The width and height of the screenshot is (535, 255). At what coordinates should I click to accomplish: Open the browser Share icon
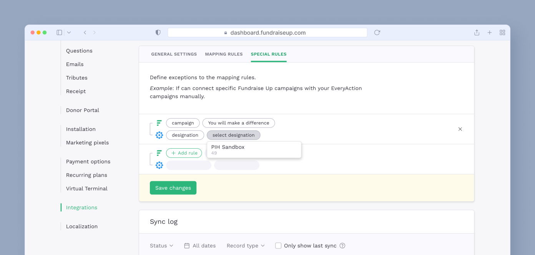[477, 33]
